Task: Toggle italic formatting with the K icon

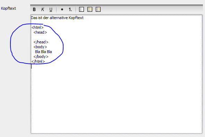Action: tap(43, 9)
